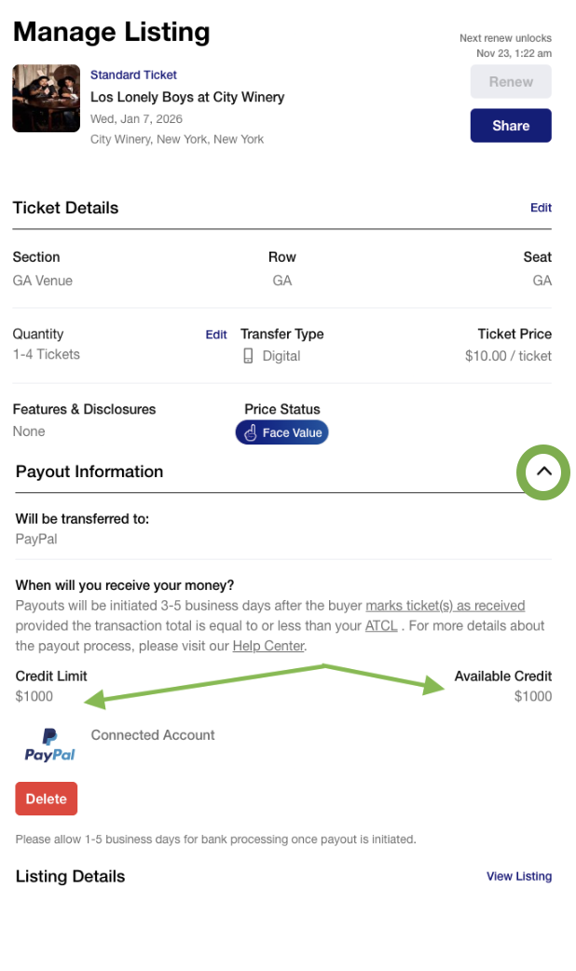This screenshot has width=576, height=971.
Task: Open the View Listing link
Action: click(x=519, y=876)
